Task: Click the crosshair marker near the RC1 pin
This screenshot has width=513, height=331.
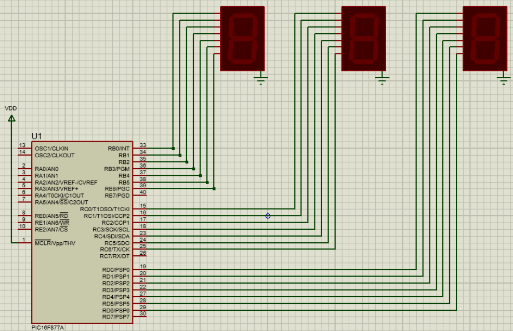Action: [267, 216]
